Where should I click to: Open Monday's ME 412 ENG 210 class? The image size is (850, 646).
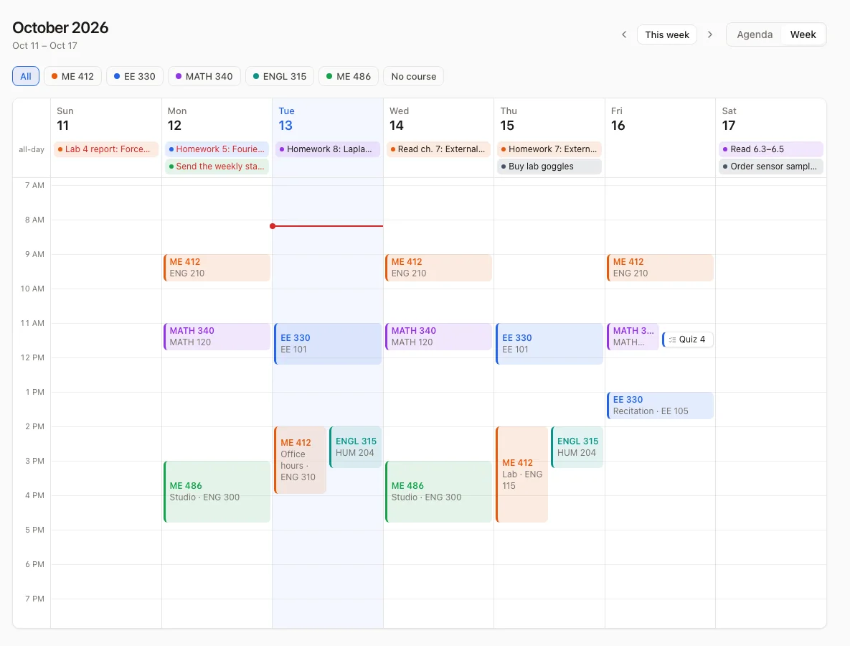[x=217, y=268]
